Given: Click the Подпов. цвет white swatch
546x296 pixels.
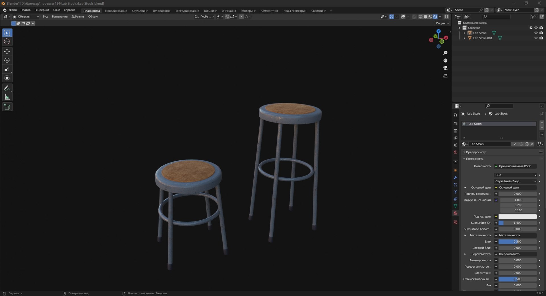Looking at the screenshot, I should click(518, 217).
